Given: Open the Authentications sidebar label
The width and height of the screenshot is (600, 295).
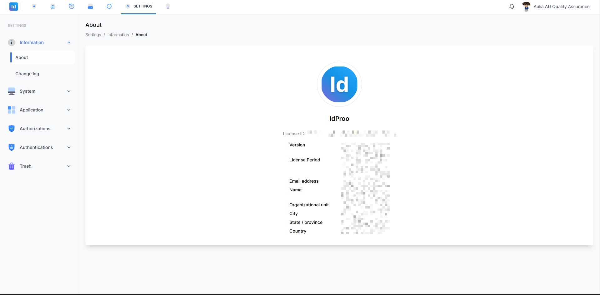Looking at the screenshot, I should (36, 147).
